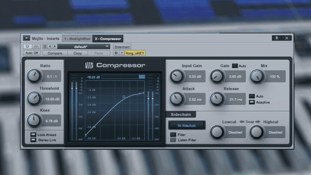Go to previous preset arrow
The width and height of the screenshot is (311, 175).
tap(50, 46)
